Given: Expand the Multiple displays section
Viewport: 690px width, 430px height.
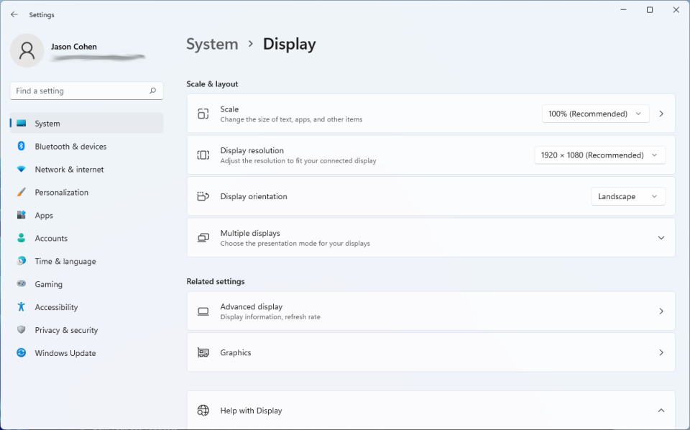Looking at the screenshot, I should coord(661,238).
